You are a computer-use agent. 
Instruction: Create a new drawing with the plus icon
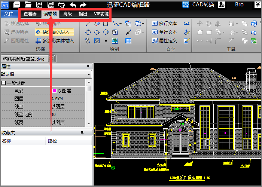tap(16, 4)
